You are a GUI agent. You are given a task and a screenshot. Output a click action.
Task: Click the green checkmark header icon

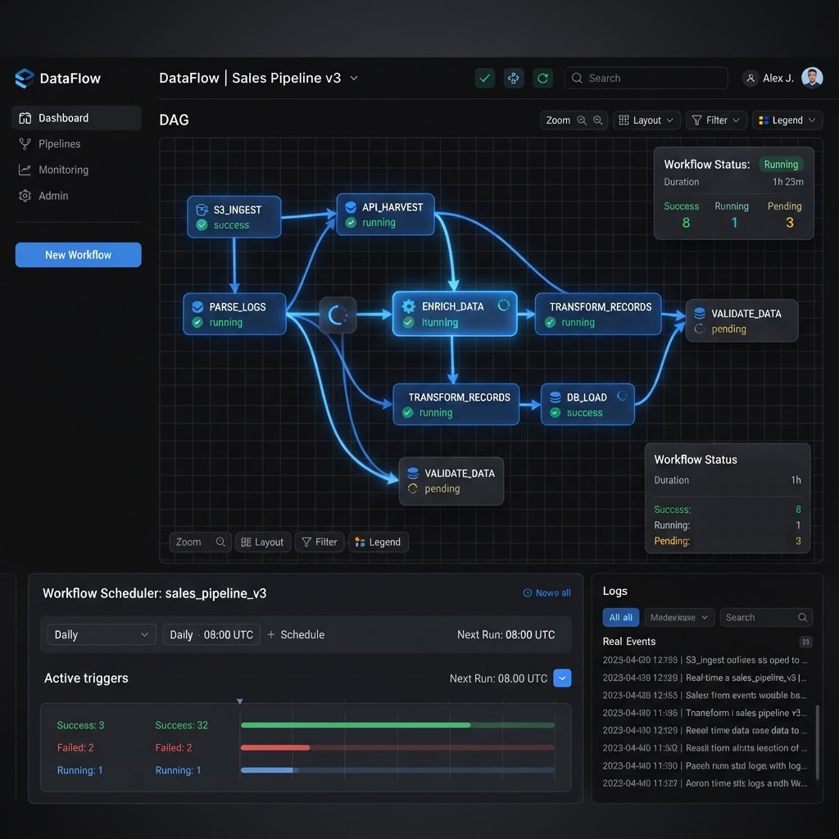485,78
